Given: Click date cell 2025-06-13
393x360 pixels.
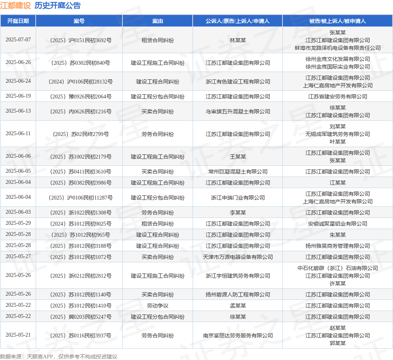Looking at the screenshot, I should point(18,111).
